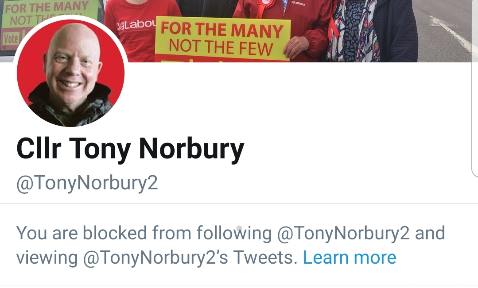The width and height of the screenshot is (478, 288).
Task: Click the patterned scarf in the banner
Action: [x=354, y=31]
